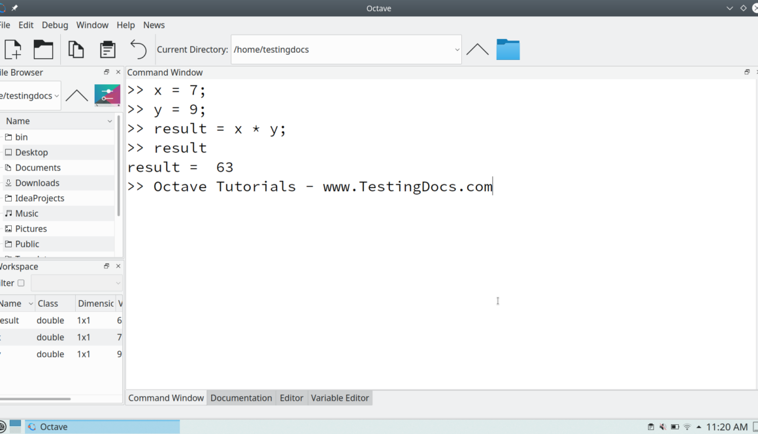Select the result variable row

coord(61,320)
